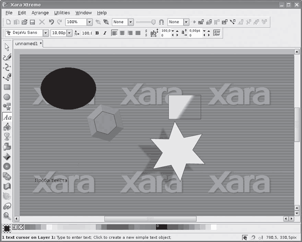Select the Selector arrow tool
The width and height of the screenshot is (302, 242).
click(x=7, y=47)
